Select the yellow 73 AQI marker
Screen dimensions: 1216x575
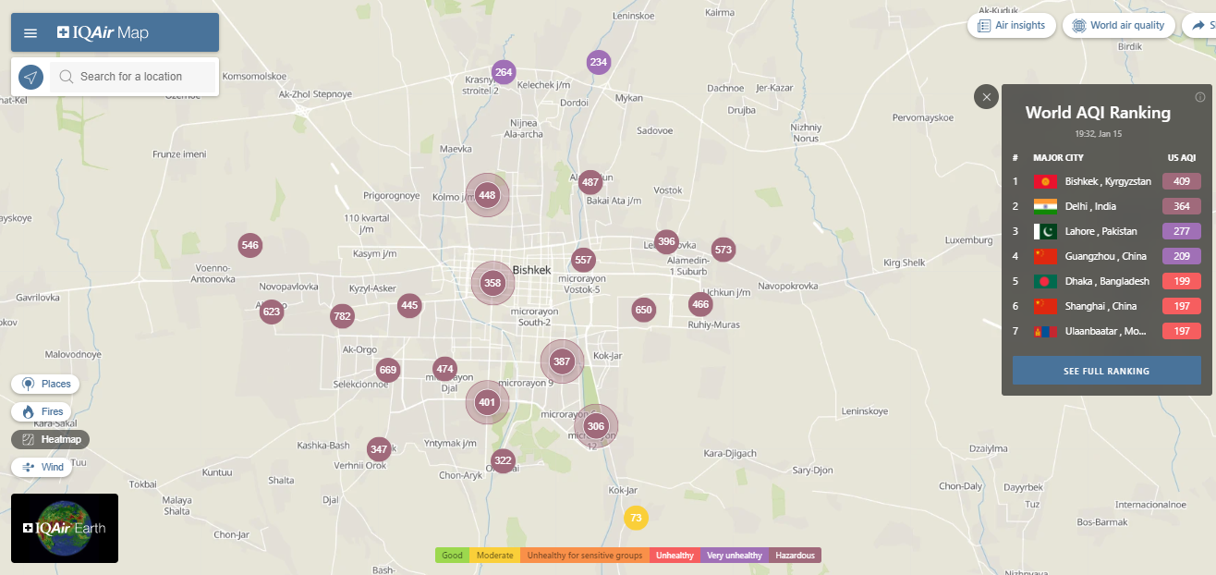(x=635, y=518)
